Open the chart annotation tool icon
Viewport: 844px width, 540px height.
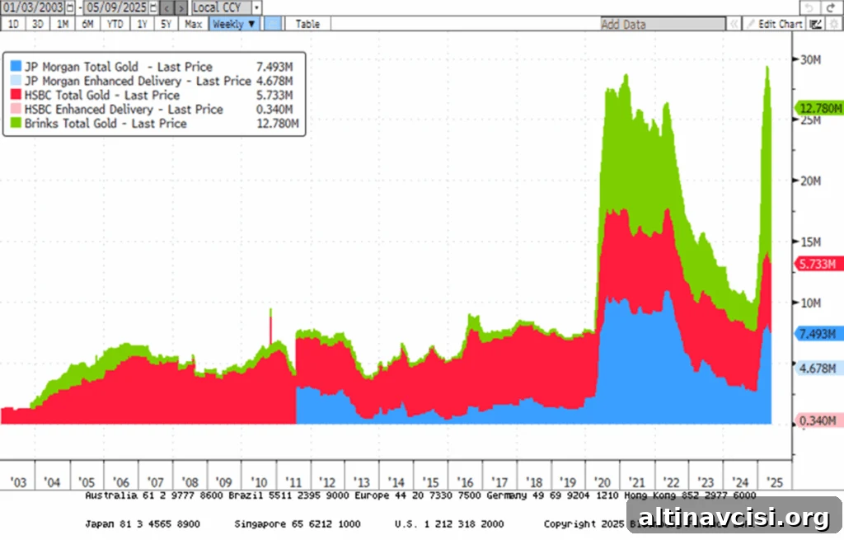[x=816, y=24]
